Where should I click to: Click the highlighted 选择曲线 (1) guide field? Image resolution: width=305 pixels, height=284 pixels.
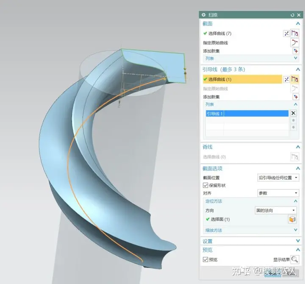click(x=242, y=79)
